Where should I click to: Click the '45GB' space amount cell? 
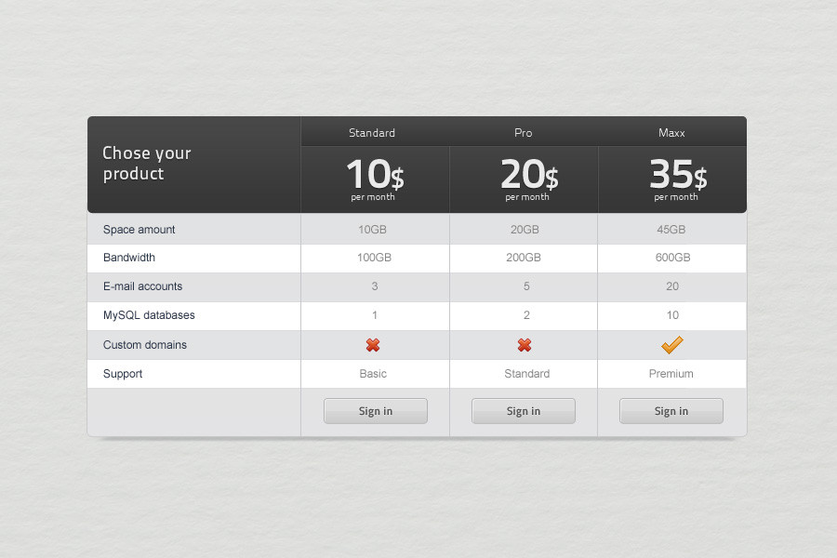point(671,230)
